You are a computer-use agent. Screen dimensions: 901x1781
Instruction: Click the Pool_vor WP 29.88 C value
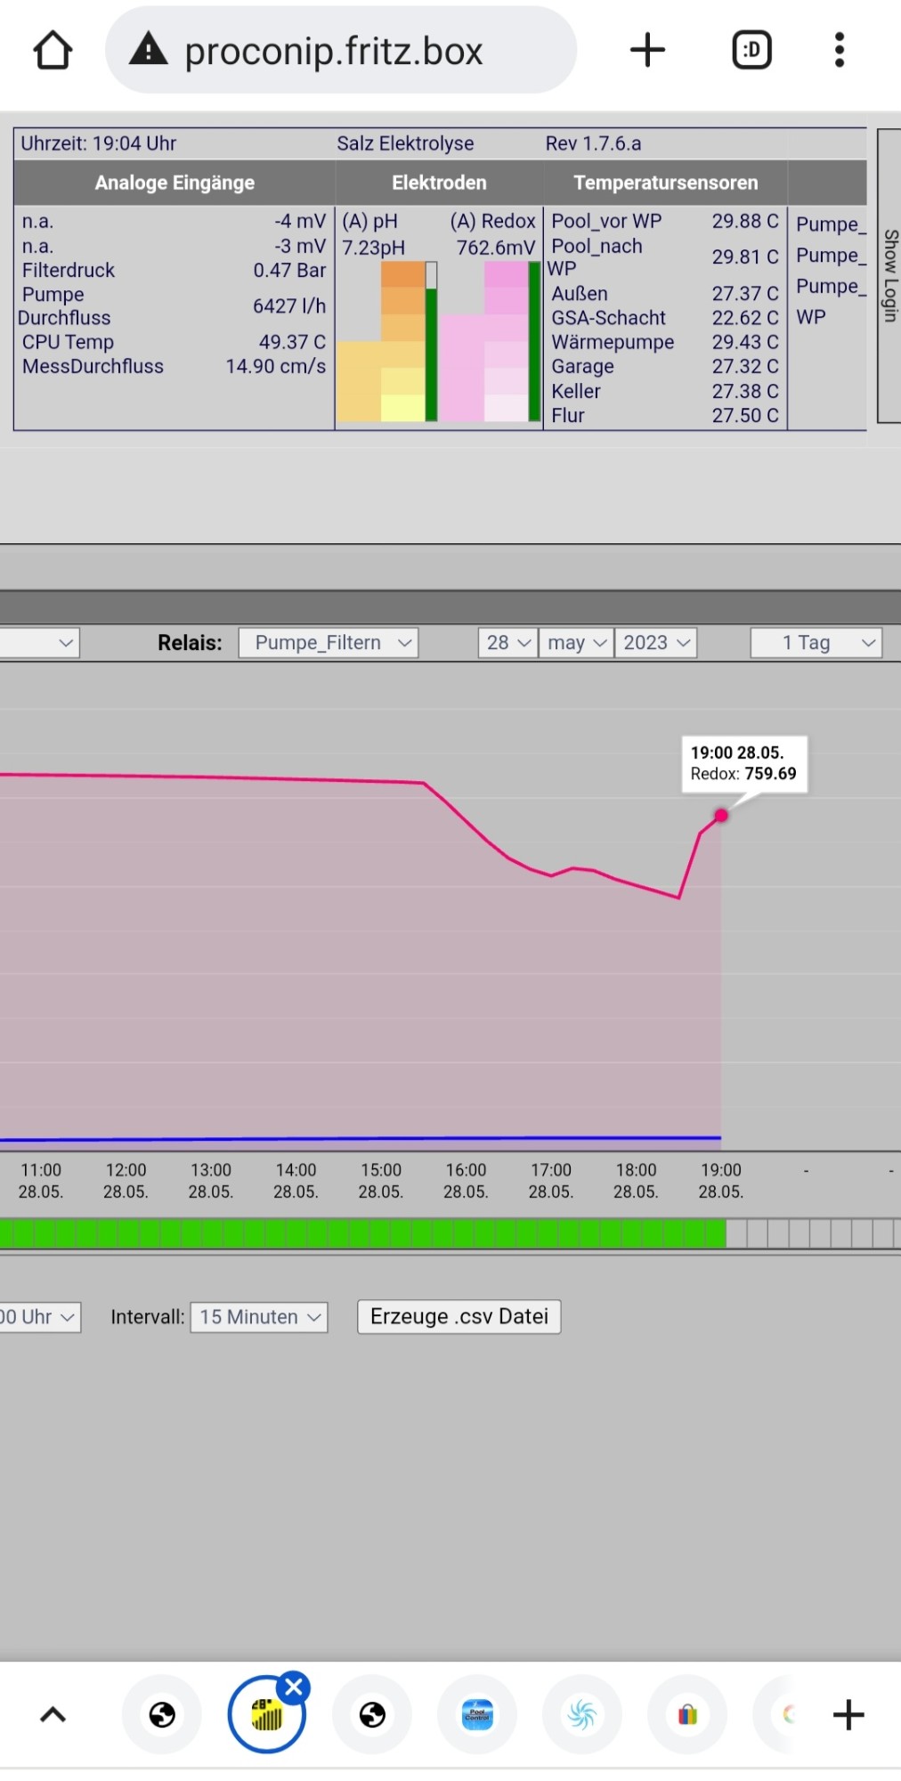tap(745, 221)
